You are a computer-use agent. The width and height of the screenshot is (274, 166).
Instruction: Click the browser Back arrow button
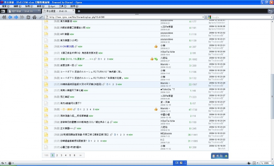(x=10, y=17)
